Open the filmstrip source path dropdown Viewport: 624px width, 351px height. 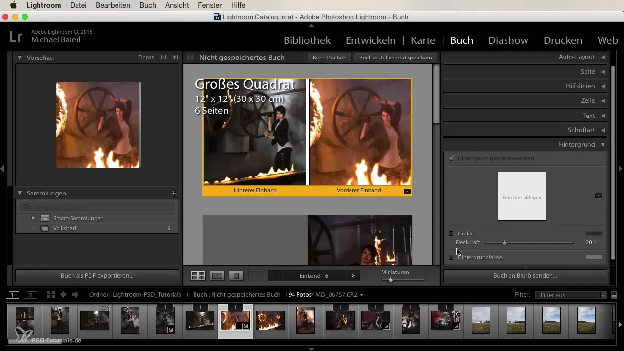361,295
